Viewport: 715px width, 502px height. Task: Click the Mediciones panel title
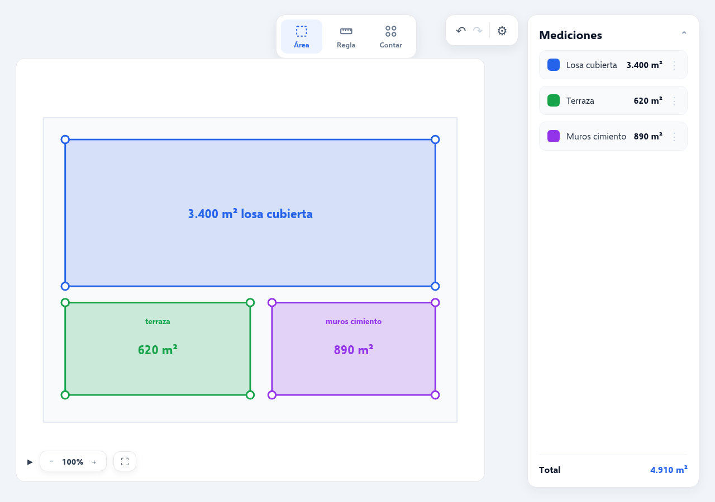[570, 35]
